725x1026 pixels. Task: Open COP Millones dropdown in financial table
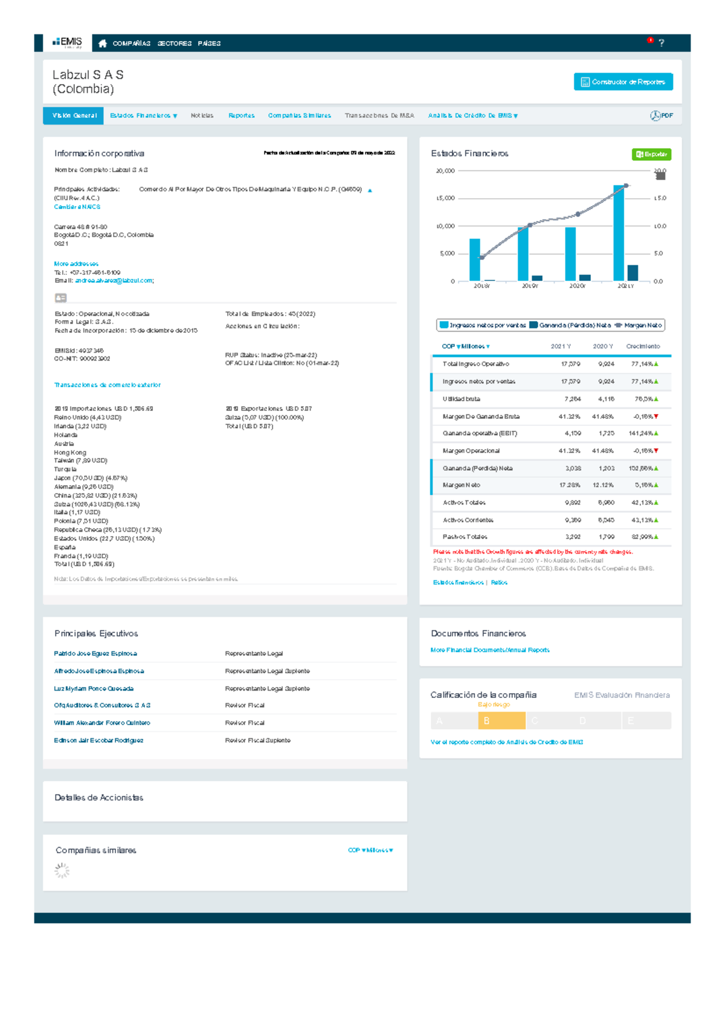pos(465,346)
